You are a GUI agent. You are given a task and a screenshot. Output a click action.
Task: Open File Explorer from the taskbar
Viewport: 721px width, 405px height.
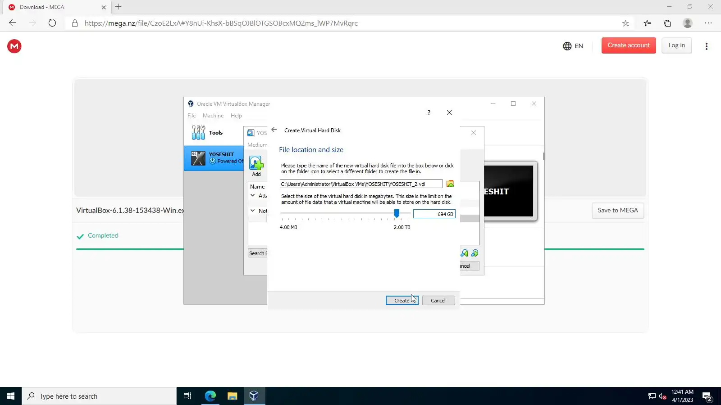point(232,396)
